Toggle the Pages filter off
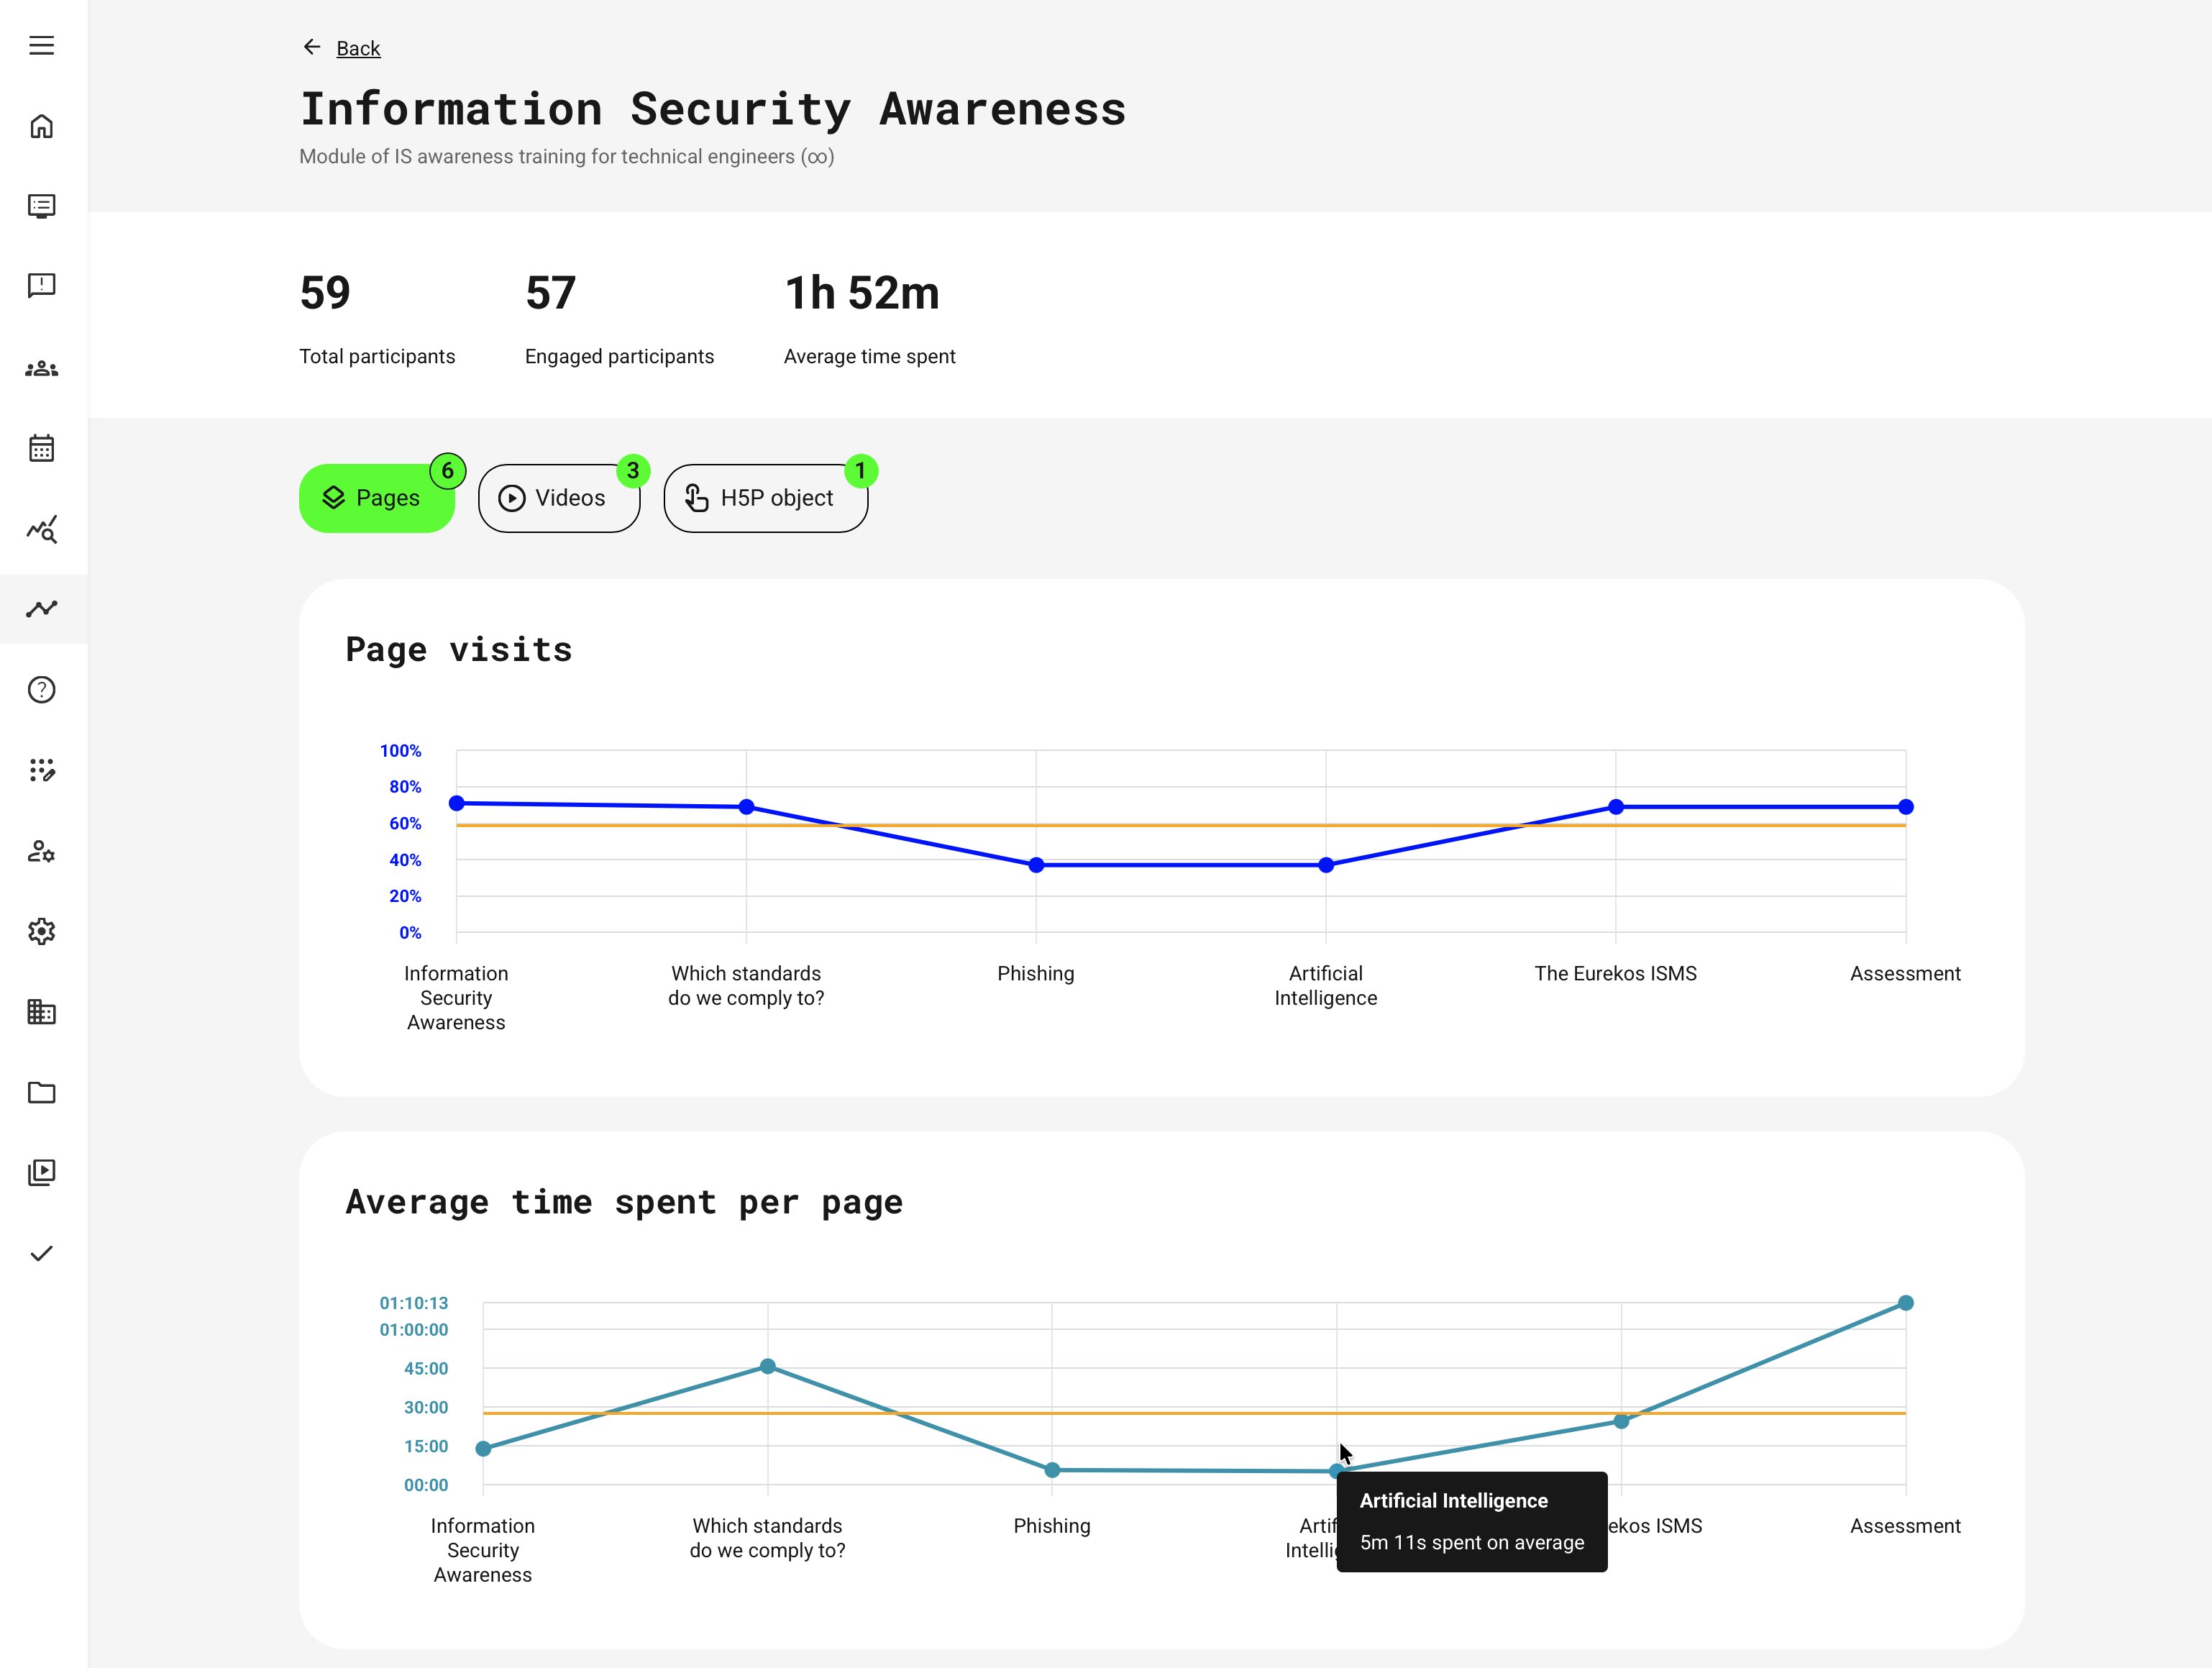This screenshot has width=2212, height=1668. click(x=377, y=497)
